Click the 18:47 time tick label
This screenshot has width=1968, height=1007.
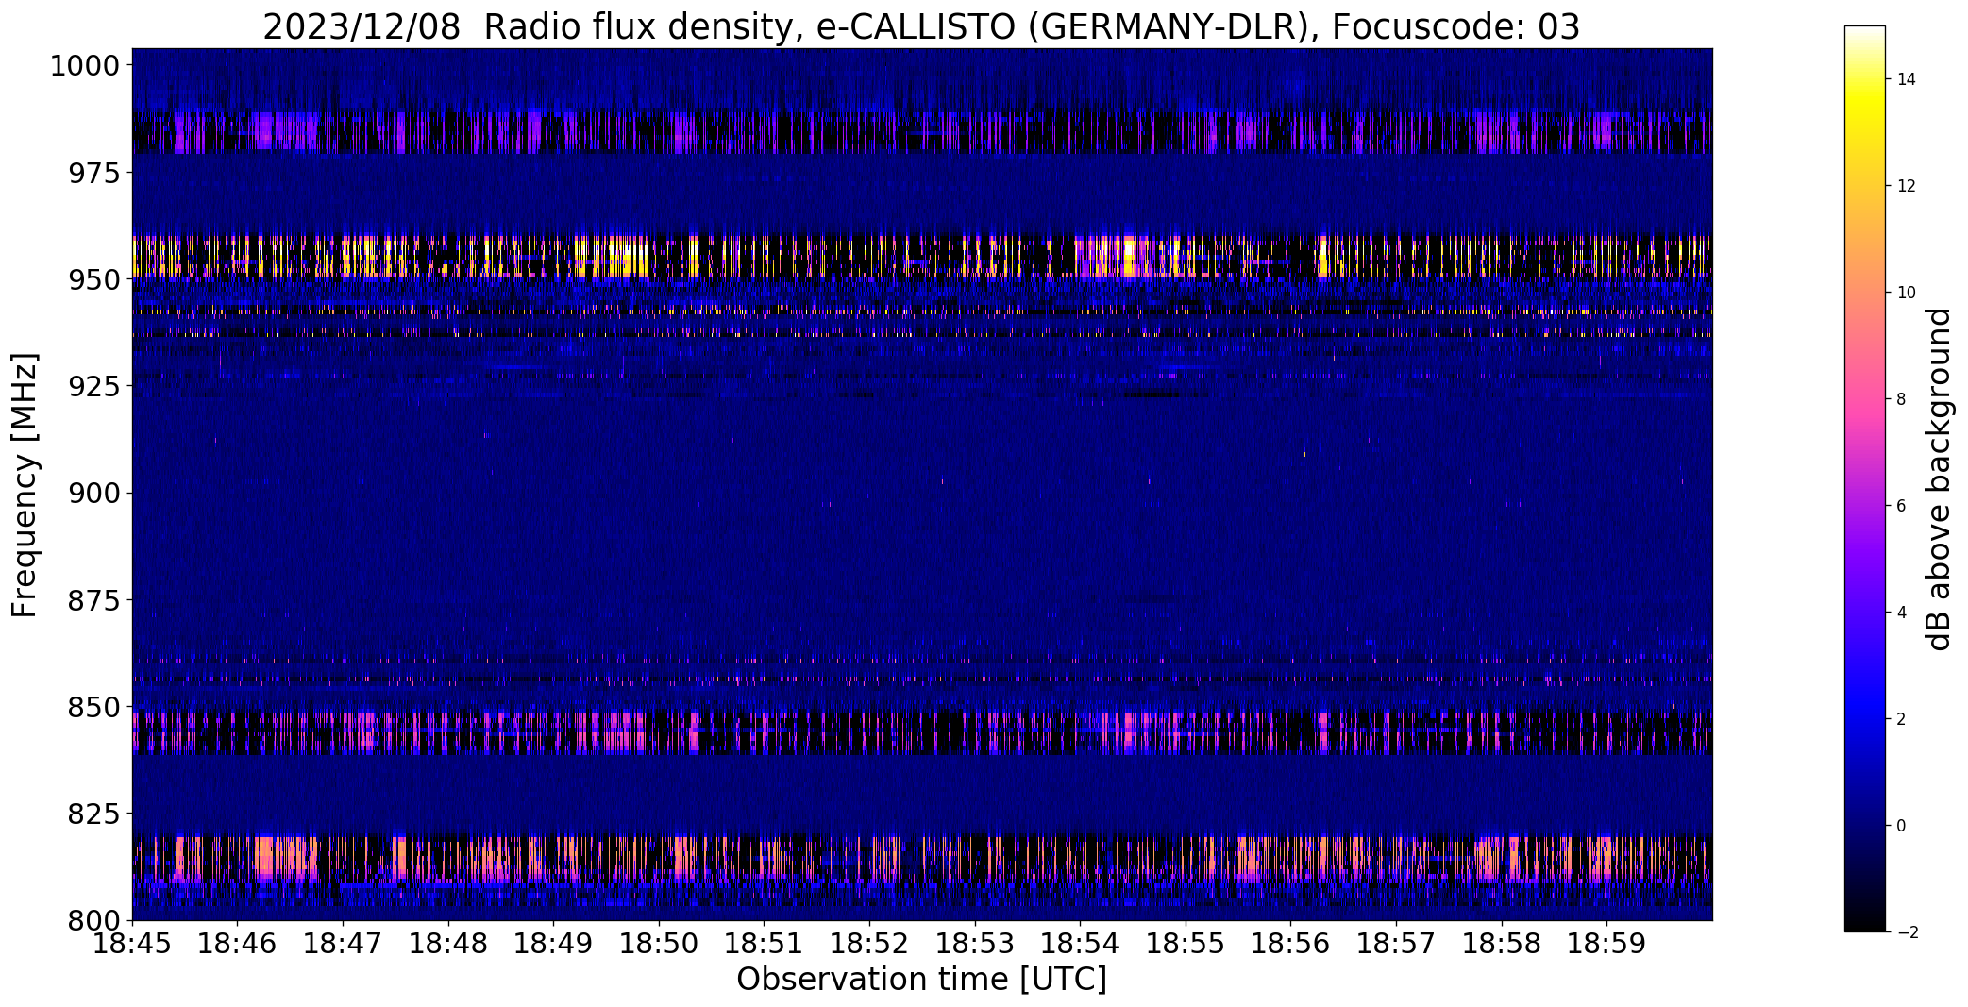coord(343,944)
